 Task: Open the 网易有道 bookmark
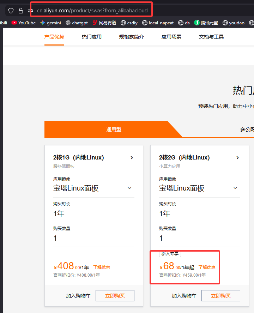(104, 23)
